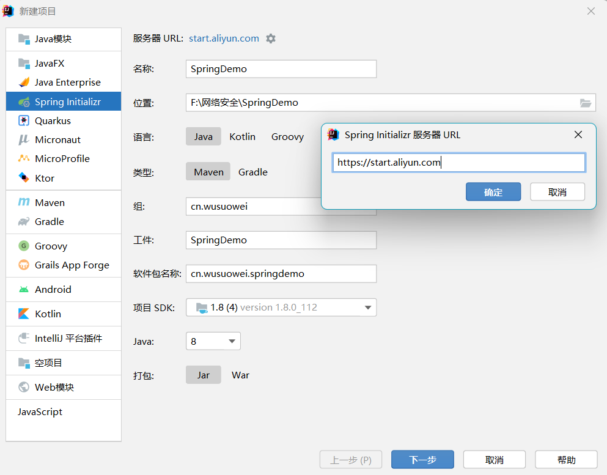Click the Quarkus icon in sidebar
The width and height of the screenshot is (607, 475).
24,121
